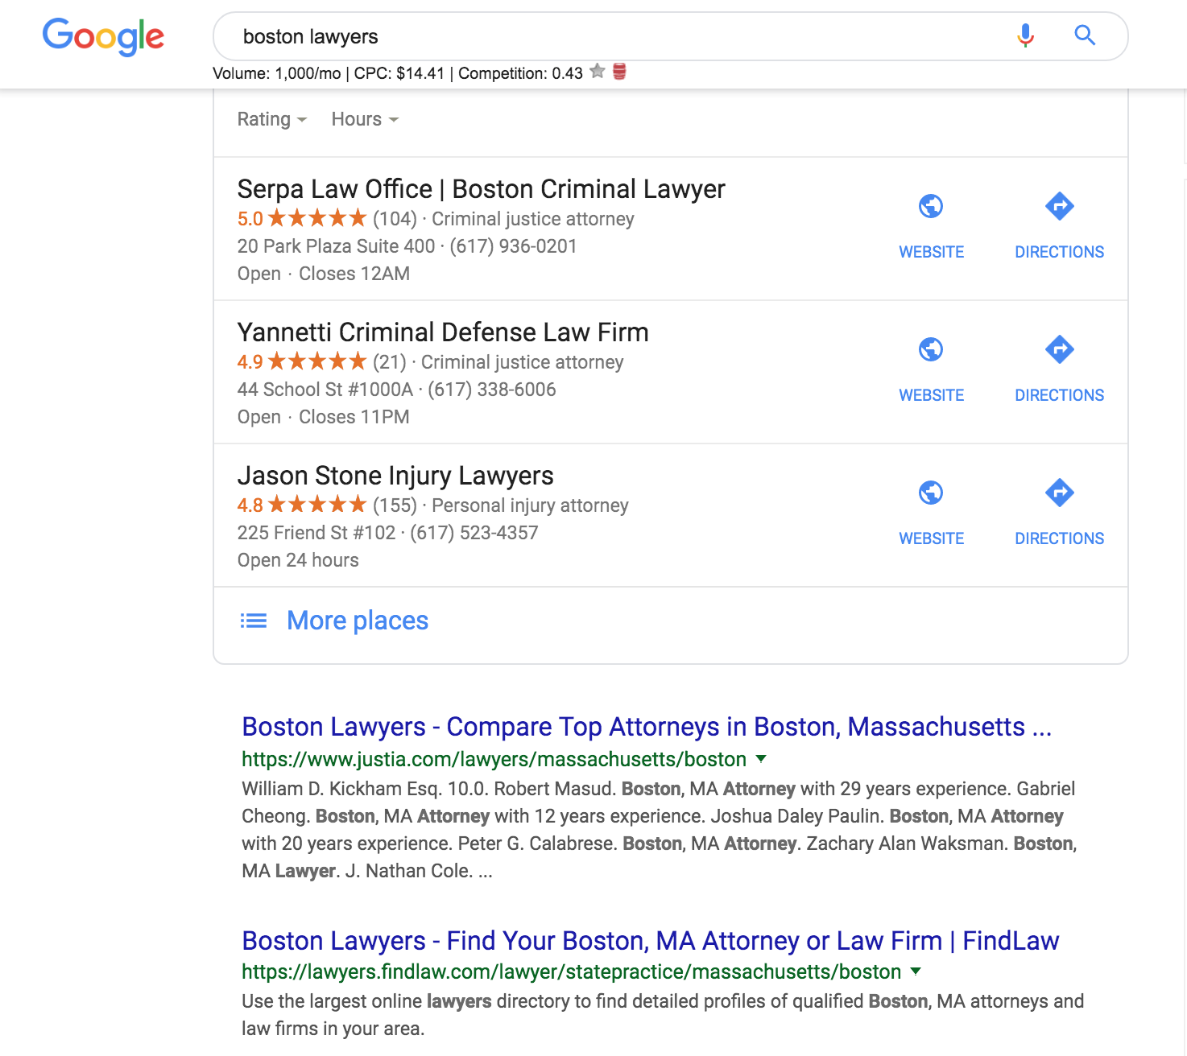Click Yannetti's 4.9 star rating
The image size is (1187, 1056).
coord(302,361)
